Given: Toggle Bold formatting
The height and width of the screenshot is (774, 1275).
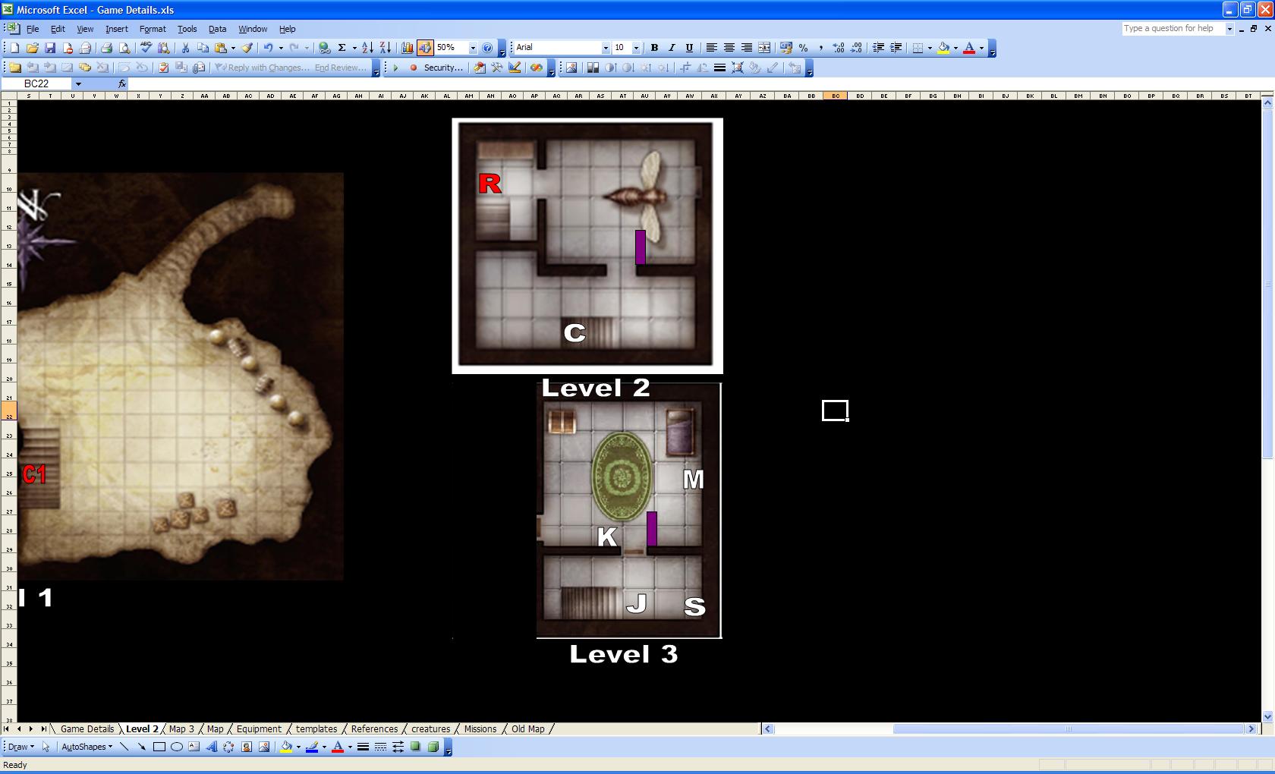Looking at the screenshot, I should [654, 48].
